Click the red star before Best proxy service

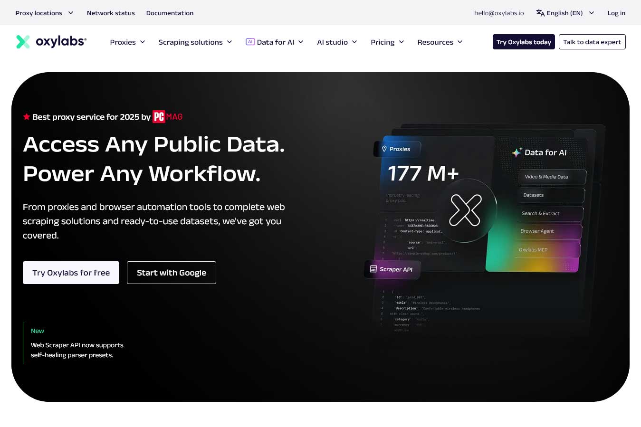(27, 117)
